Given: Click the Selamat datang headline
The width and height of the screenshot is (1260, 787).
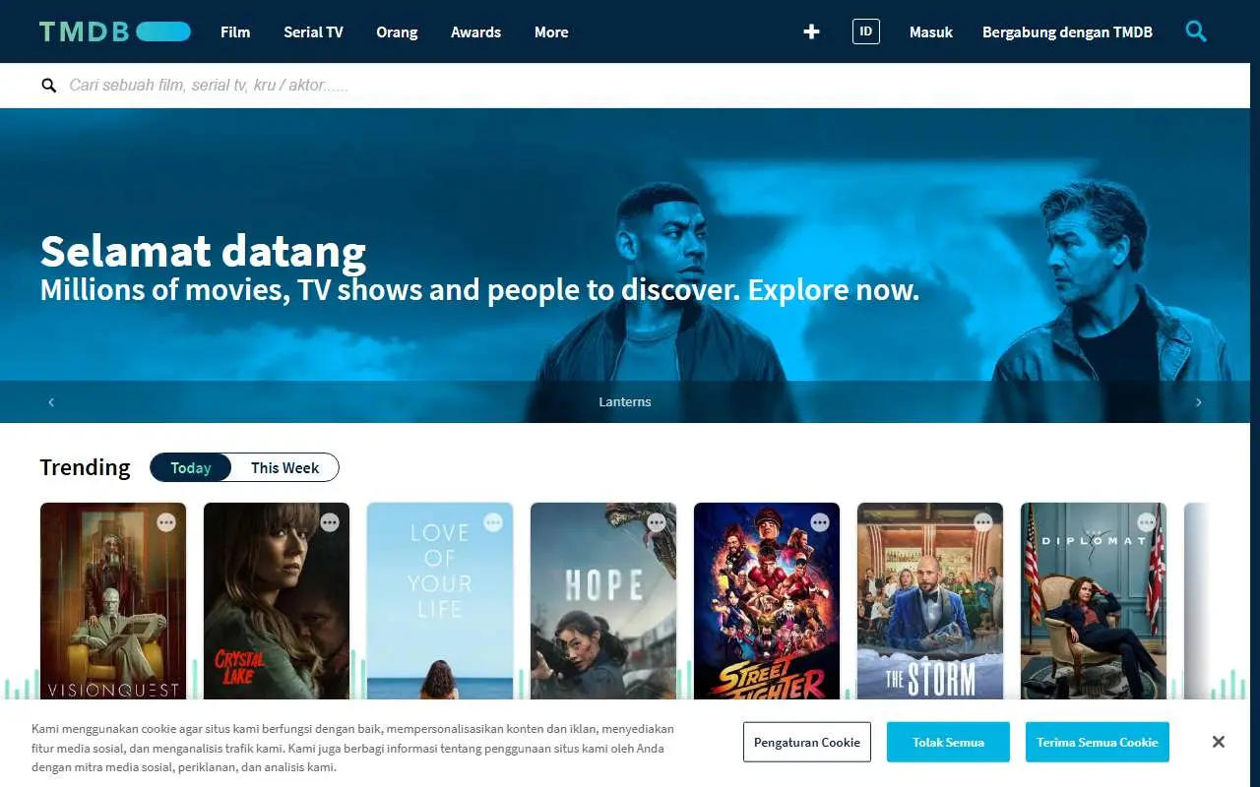Looking at the screenshot, I should click(x=203, y=252).
